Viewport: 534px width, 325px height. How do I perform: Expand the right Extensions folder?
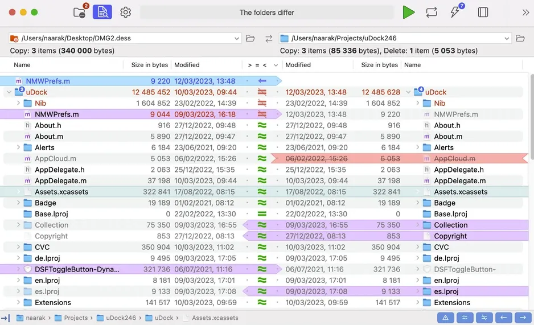pyautogui.click(x=417, y=303)
